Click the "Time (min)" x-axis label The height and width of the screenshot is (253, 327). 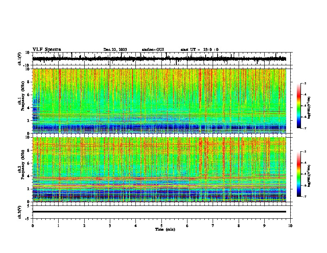[x=165, y=229]
